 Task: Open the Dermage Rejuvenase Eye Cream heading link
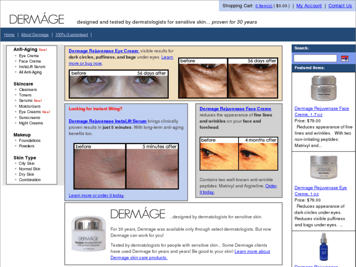pyautogui.click(x=104, y=51)
